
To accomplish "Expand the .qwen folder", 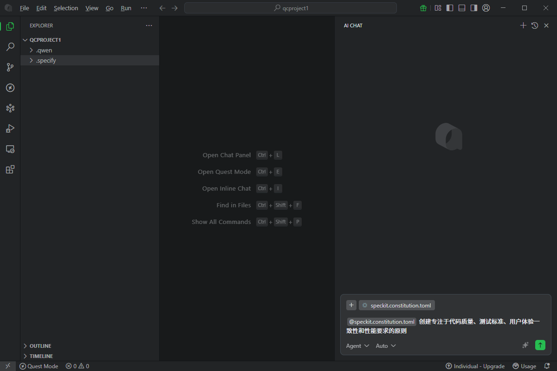I will coord(44,50).
